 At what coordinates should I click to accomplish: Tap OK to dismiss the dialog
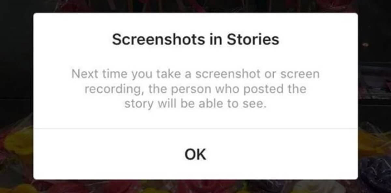click(x=195, y=154)
